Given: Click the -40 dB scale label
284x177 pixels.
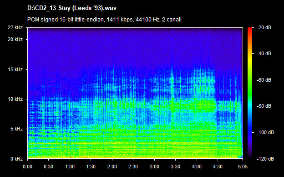Looking at the screenshot, I should 264,53.
